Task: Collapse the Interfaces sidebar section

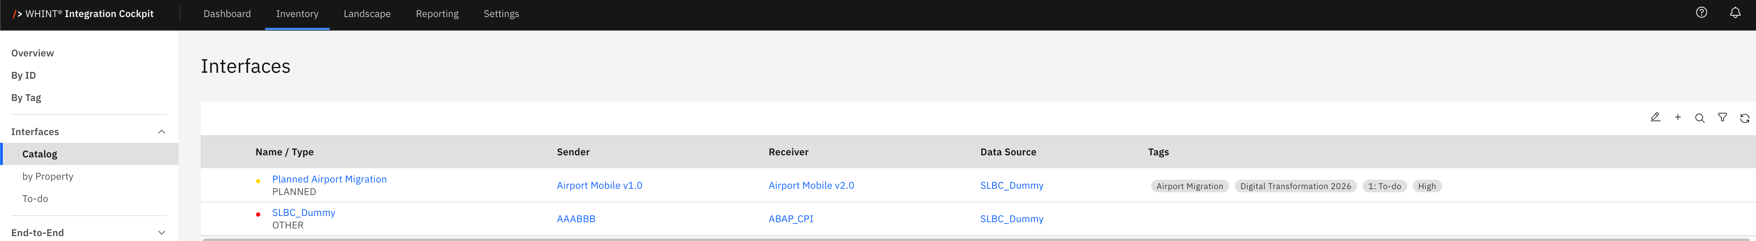Action: click(162, 132)
